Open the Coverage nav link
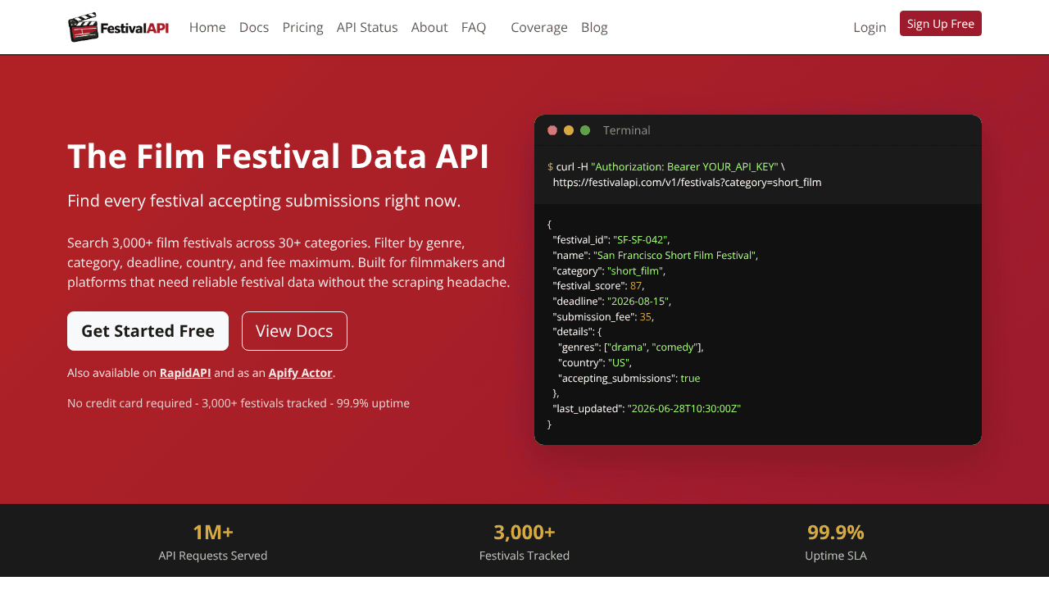Screen dimensions: 1049x590 coord(539,27)
